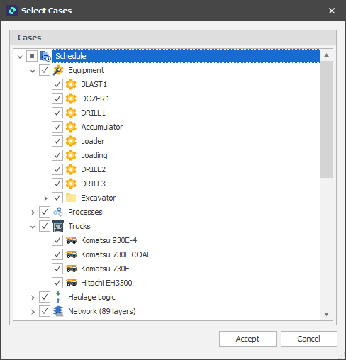The width and height of the screenshot is (346, 360).
Task: Select the Trucks label
Action: 79,226
